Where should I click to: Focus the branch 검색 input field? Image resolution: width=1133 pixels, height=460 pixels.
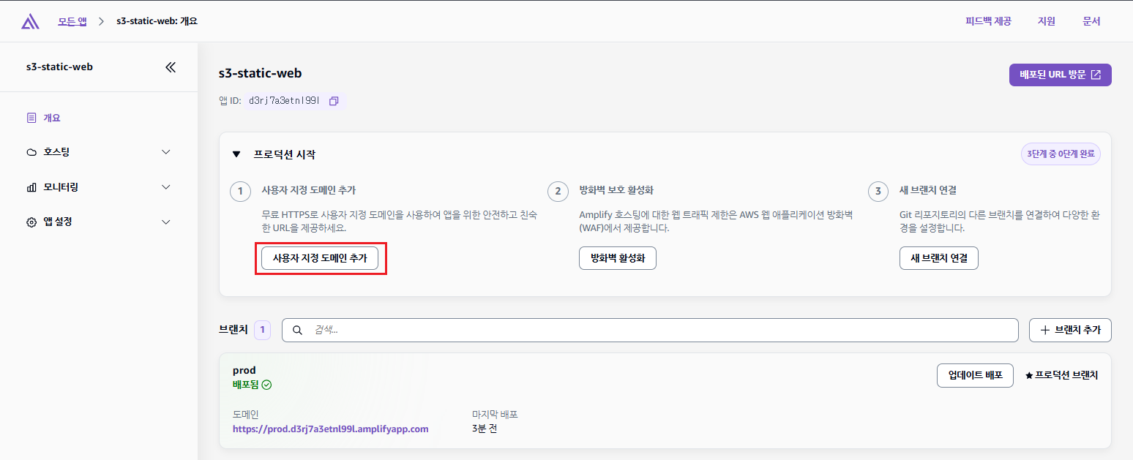659,330
